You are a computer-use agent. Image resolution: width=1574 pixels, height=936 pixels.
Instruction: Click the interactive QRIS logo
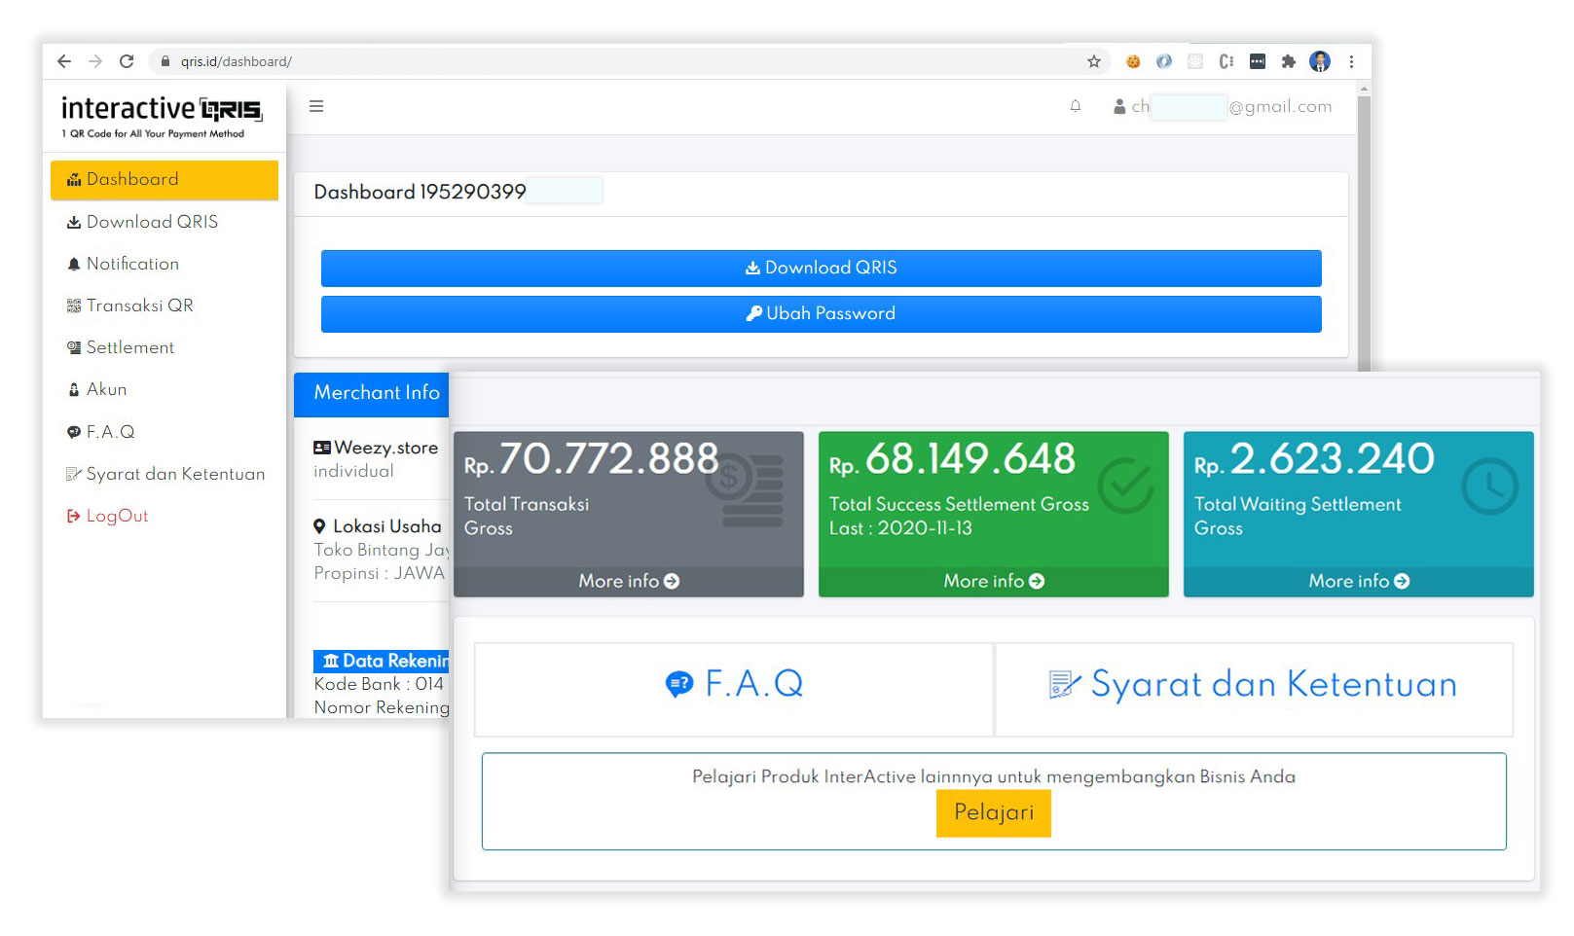[x=162, y=116]
